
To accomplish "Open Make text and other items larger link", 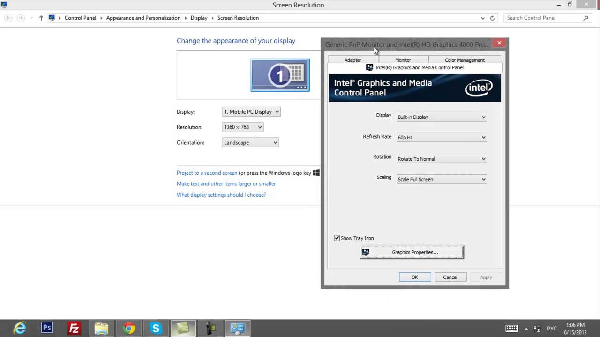I will tap(226, 184).
